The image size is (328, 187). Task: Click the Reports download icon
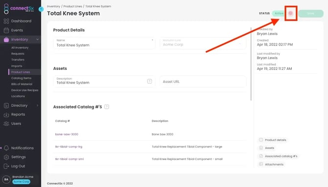pyautogui.click(x=6, y=115)
